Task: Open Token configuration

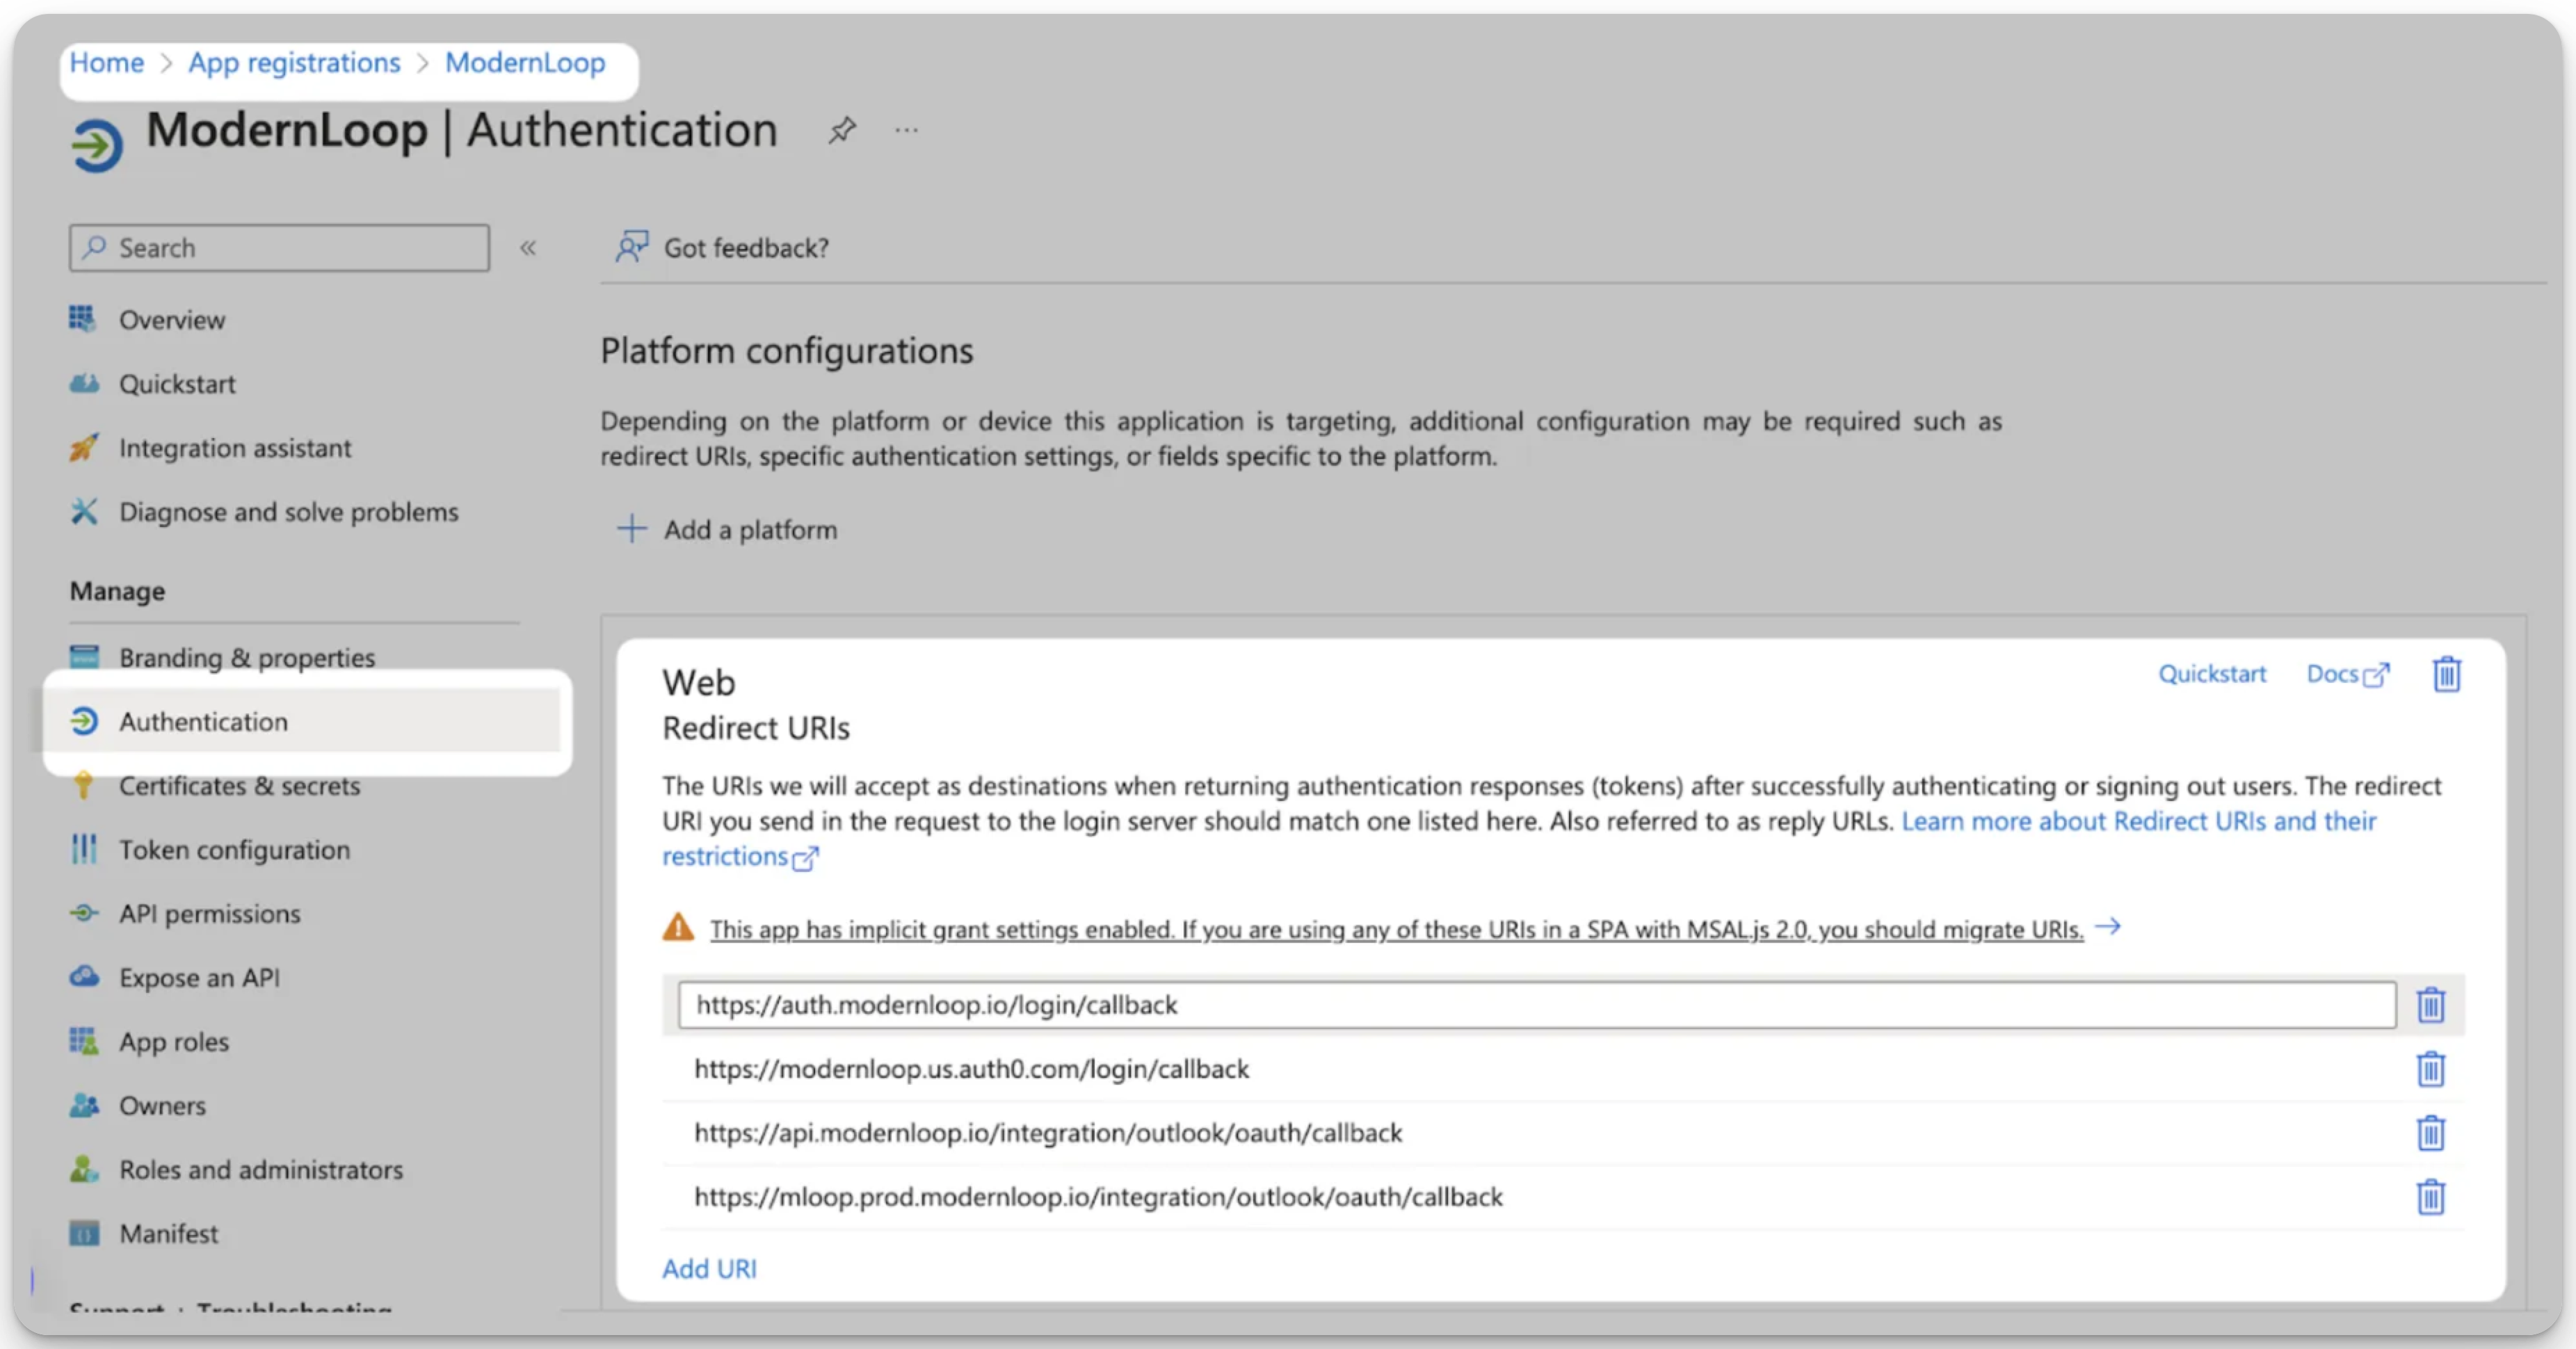Action: coord(234,850)
